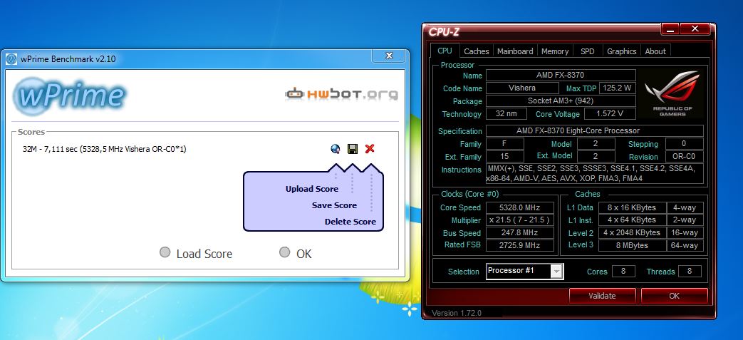Click the 247.8 MHz bus speed value

tap(520, 233)
